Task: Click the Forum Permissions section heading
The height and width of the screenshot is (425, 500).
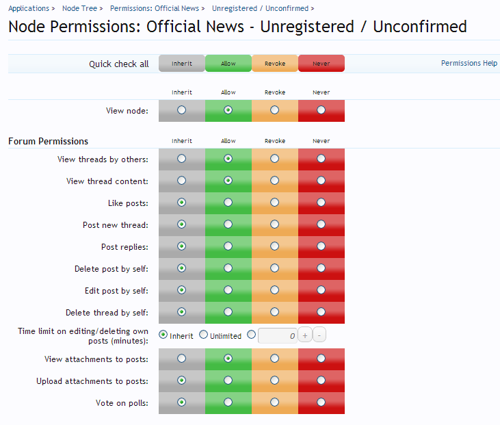Action: (48, 142)
